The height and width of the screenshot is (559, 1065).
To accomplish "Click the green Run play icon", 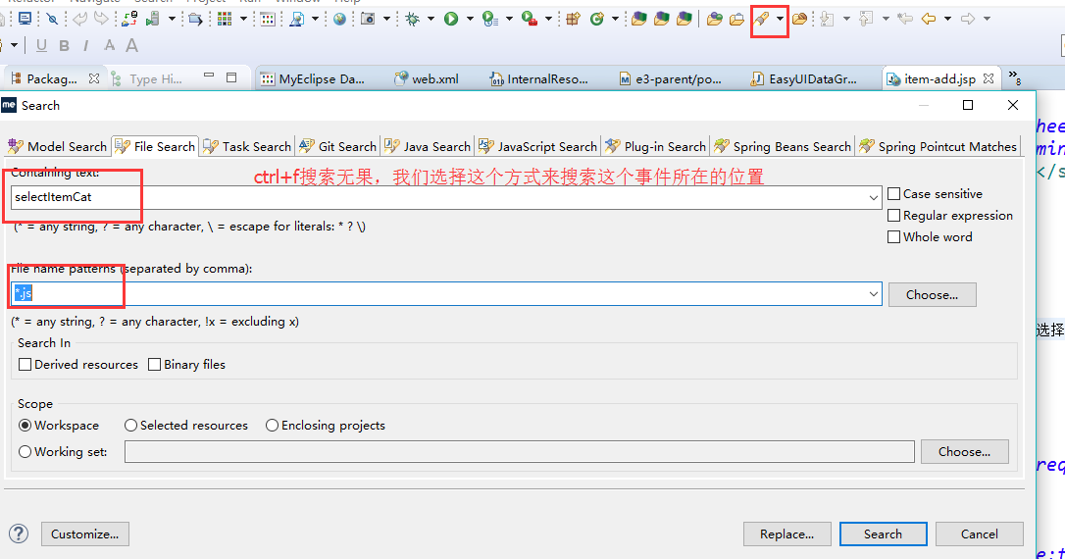I will point(451,19).
